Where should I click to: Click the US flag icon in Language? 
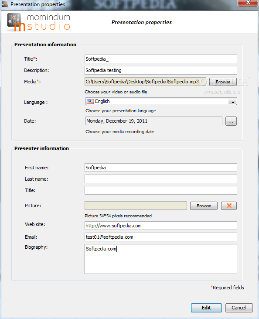click(x=90, y=101)
